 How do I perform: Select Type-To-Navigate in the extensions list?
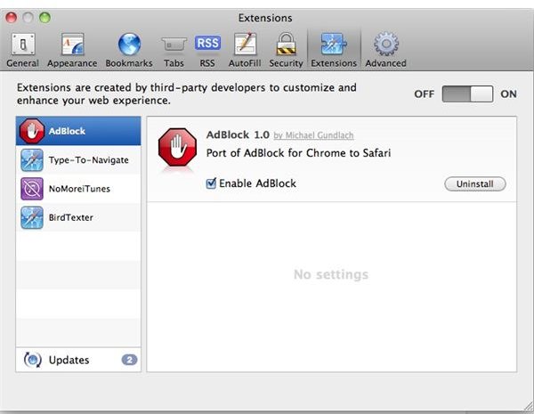(x=78, y=159)
